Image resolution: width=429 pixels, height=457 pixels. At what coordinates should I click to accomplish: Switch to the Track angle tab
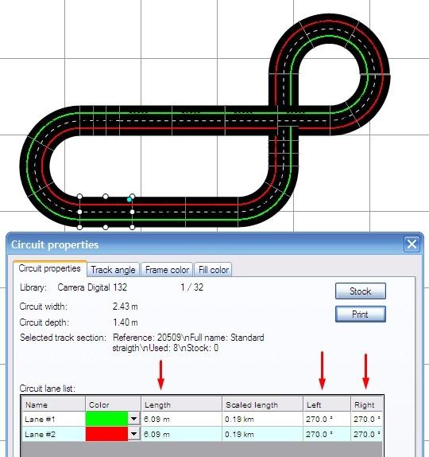[x=113, y=270]
